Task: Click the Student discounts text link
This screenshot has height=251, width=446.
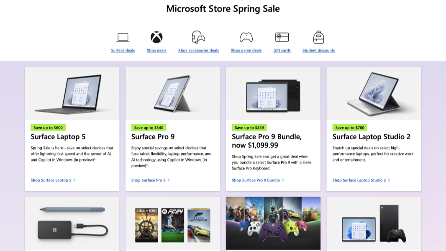Action: point(318,50)
